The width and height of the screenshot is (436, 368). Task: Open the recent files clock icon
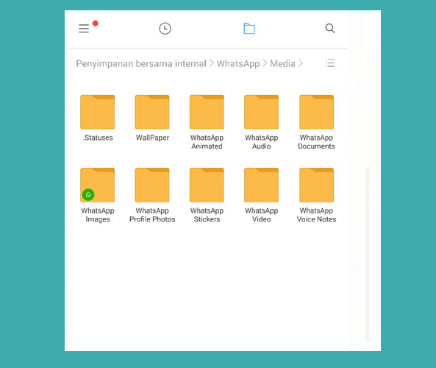pos(165,29)
